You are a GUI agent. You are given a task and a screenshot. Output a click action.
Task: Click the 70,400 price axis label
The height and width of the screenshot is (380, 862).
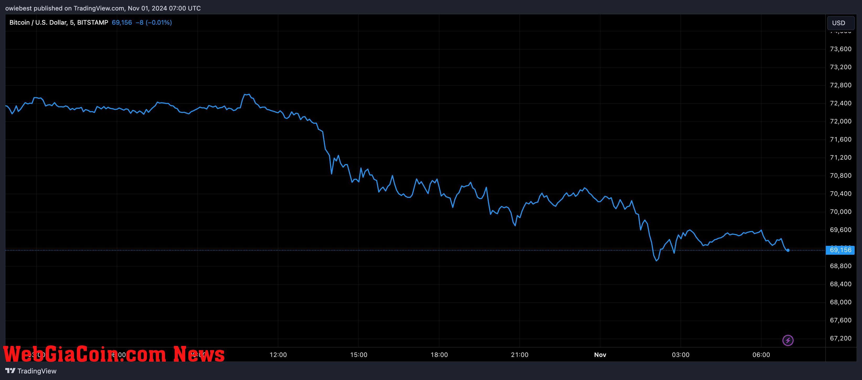[x=840, y=193]
